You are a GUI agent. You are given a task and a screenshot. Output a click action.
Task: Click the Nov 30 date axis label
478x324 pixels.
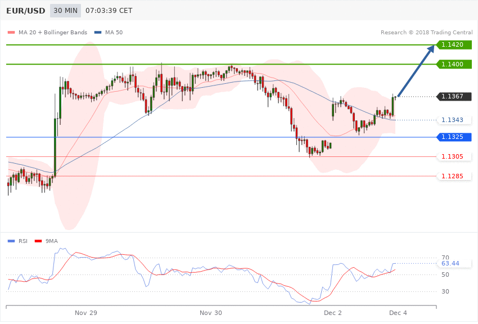point(211,313)
